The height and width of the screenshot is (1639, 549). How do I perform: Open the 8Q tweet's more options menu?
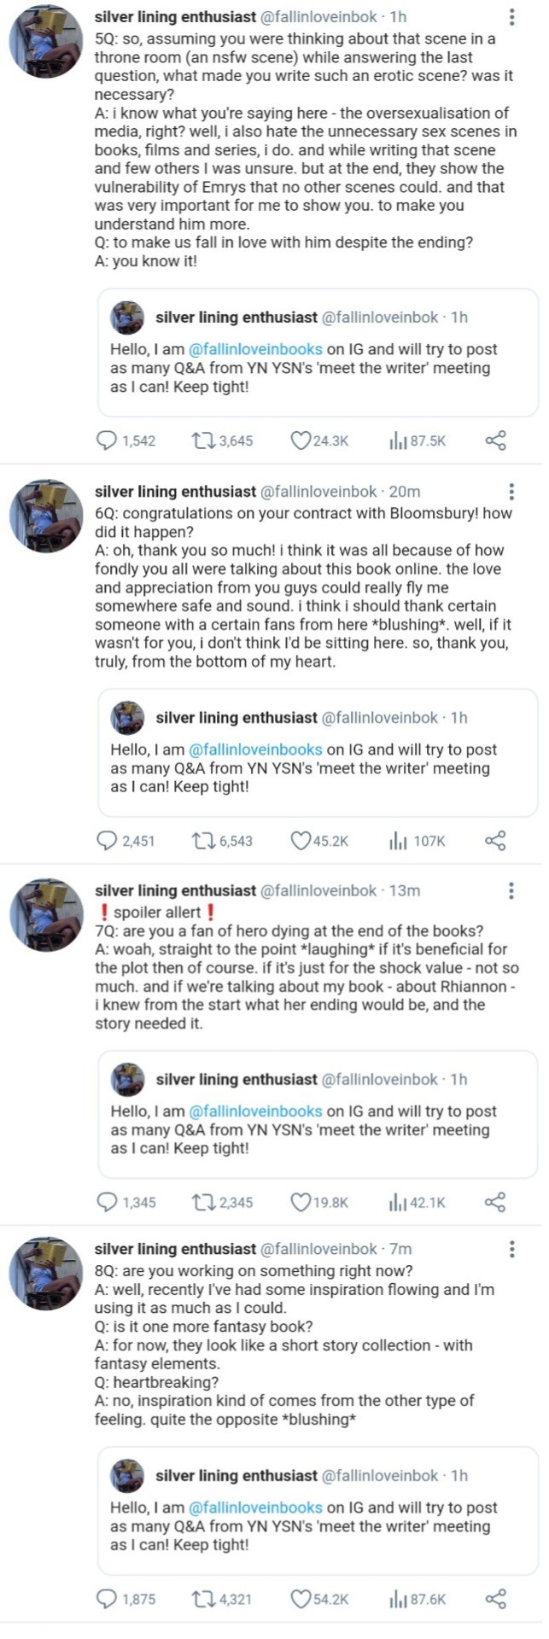pyautogui.click(x=511, y=1249)
